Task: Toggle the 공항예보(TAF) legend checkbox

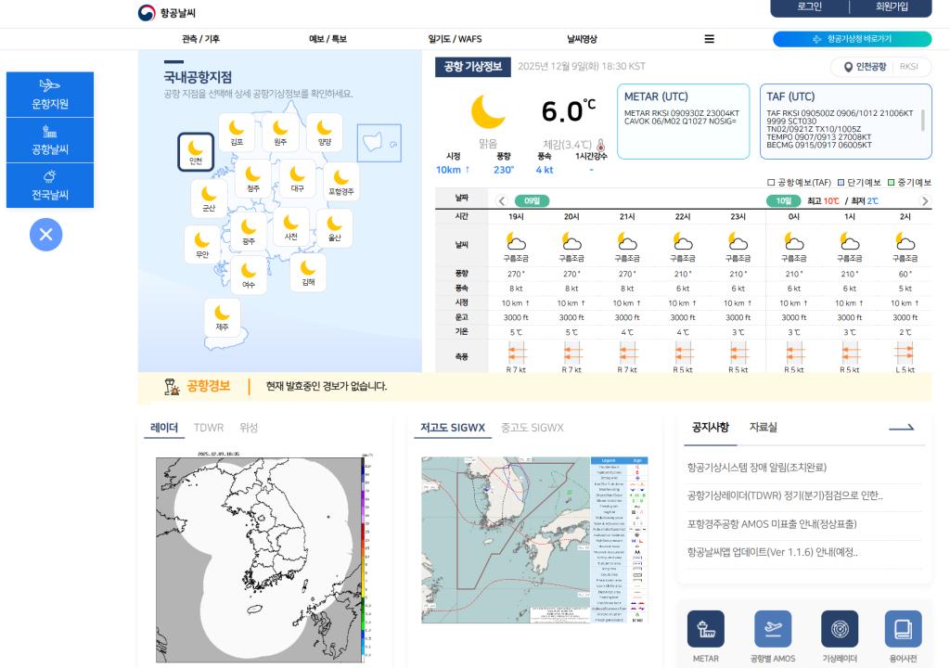Action: [771, 183]
